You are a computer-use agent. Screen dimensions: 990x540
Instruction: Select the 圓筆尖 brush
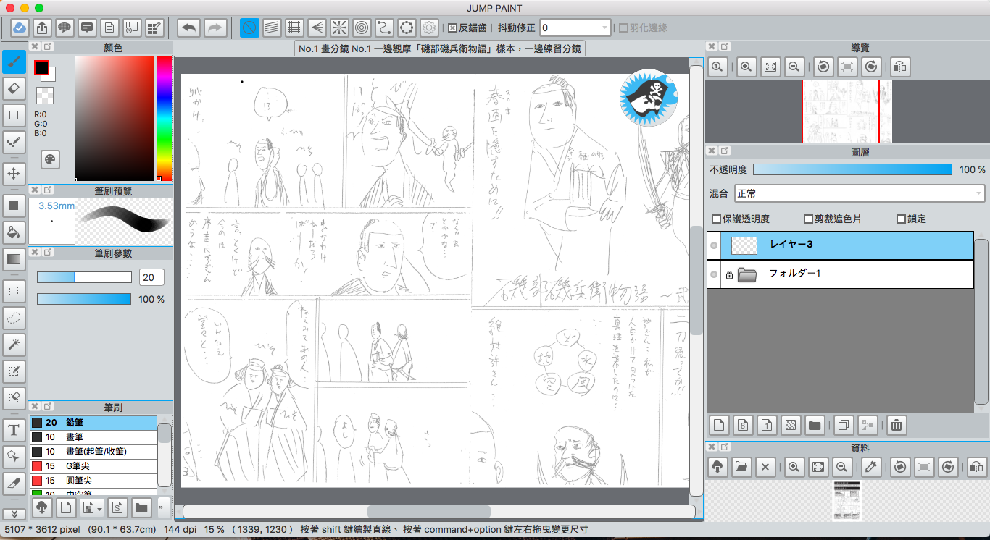93,480
